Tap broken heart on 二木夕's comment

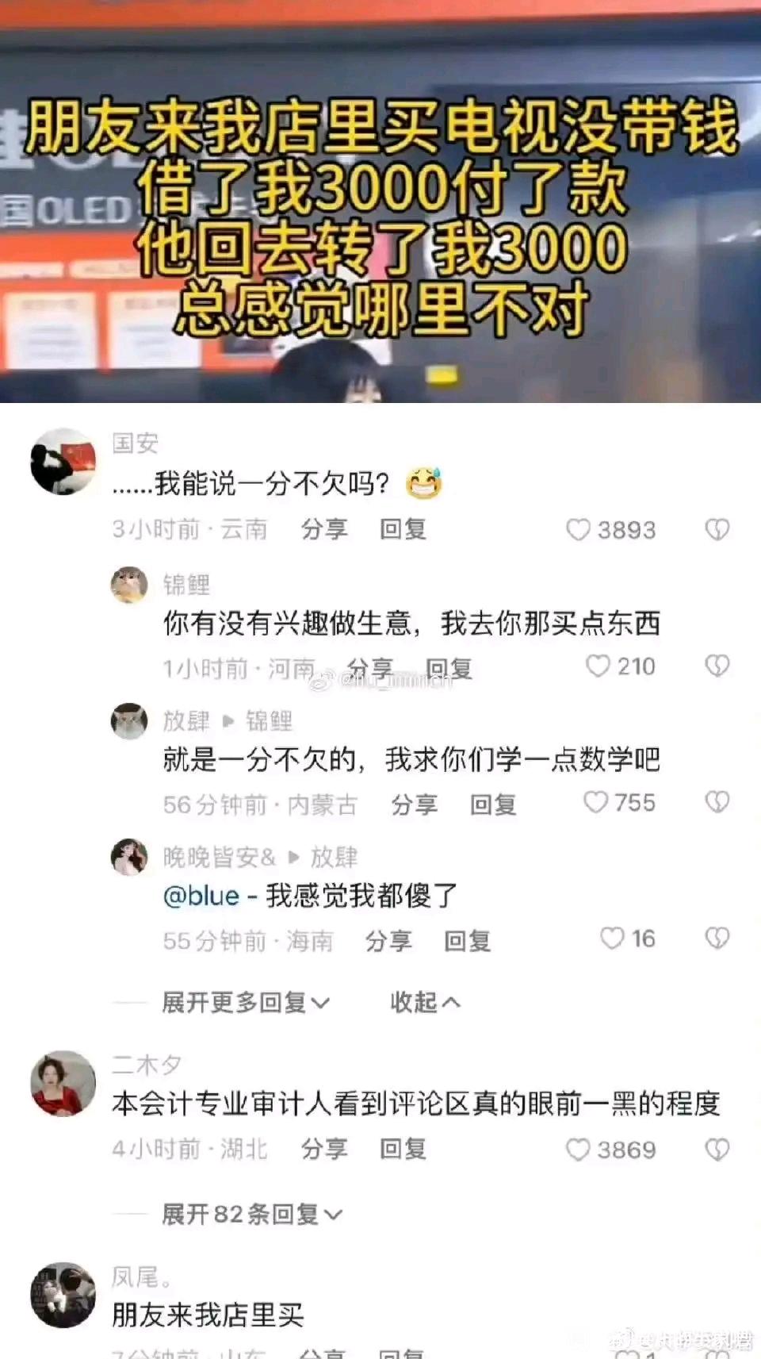717,1150
